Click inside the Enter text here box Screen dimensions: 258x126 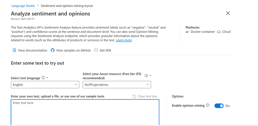(x=85, y=113)
